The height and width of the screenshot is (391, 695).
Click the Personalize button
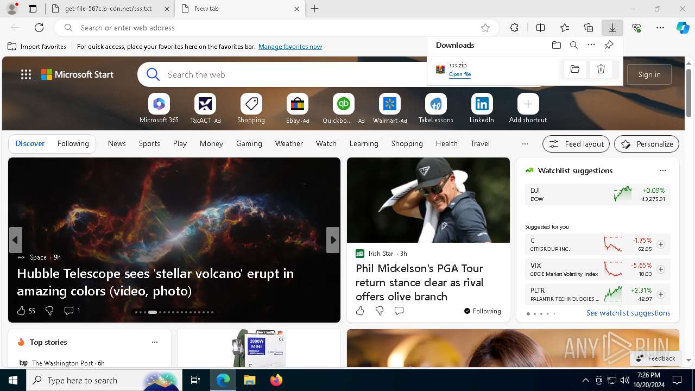(647, 144)
